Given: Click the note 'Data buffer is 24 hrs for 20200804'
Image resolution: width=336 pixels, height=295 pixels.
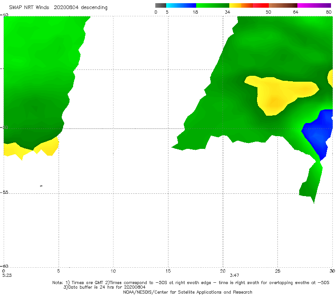Looking at the screenshot, I should [x=104, y=287].
